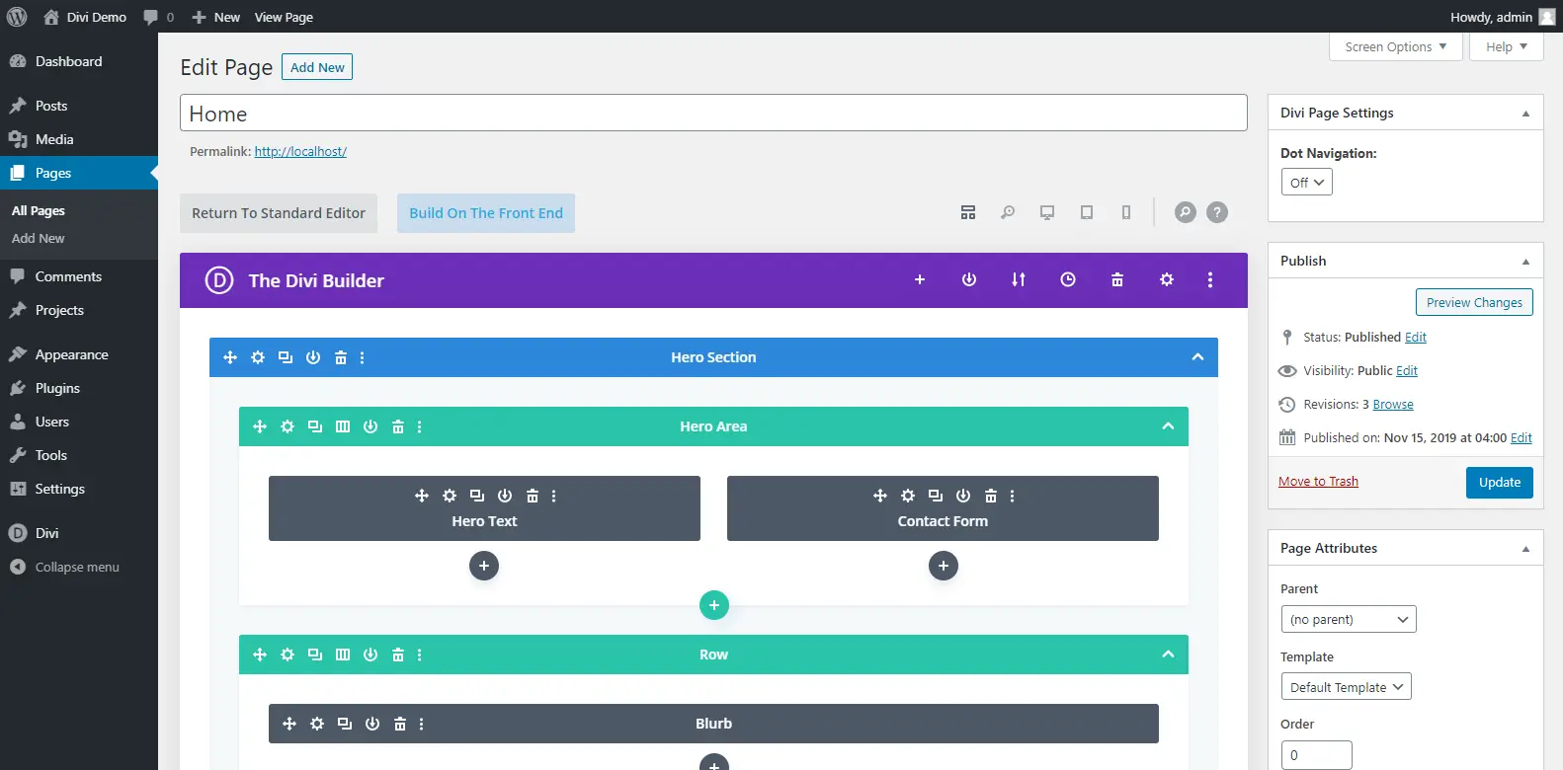This screenshot has width=1563, height=770.
Task: Switch to desktop preview icon
Action: pos(1047,212)
